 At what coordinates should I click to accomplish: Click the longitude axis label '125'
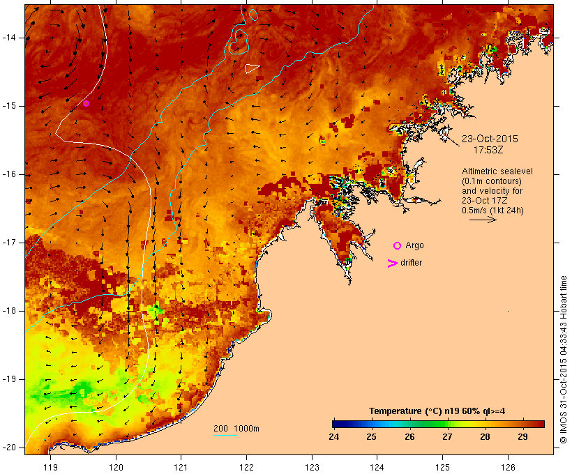point(442,467)
